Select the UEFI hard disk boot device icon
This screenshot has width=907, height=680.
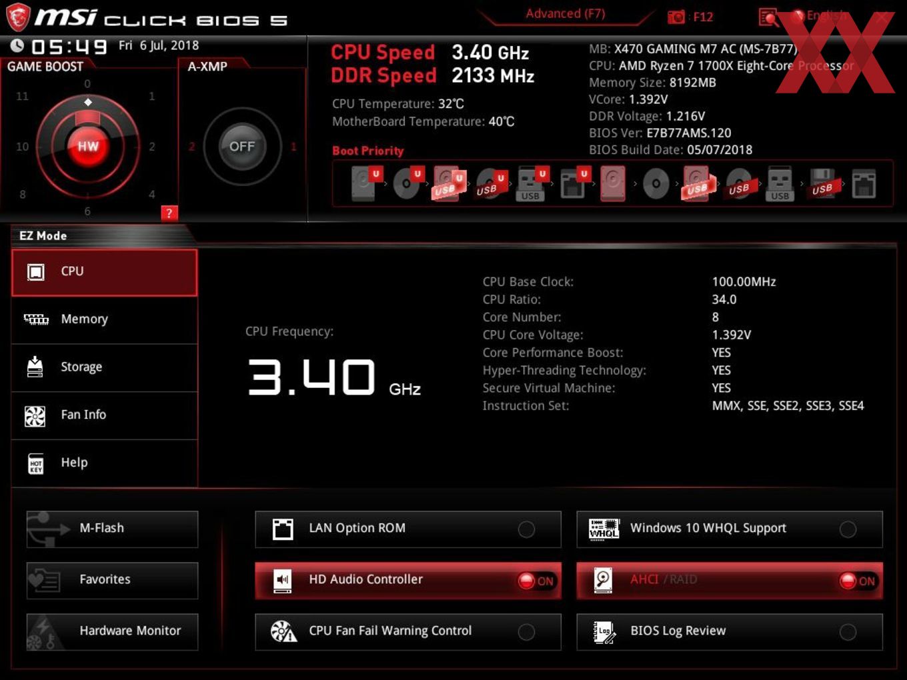tap(365, 184)
